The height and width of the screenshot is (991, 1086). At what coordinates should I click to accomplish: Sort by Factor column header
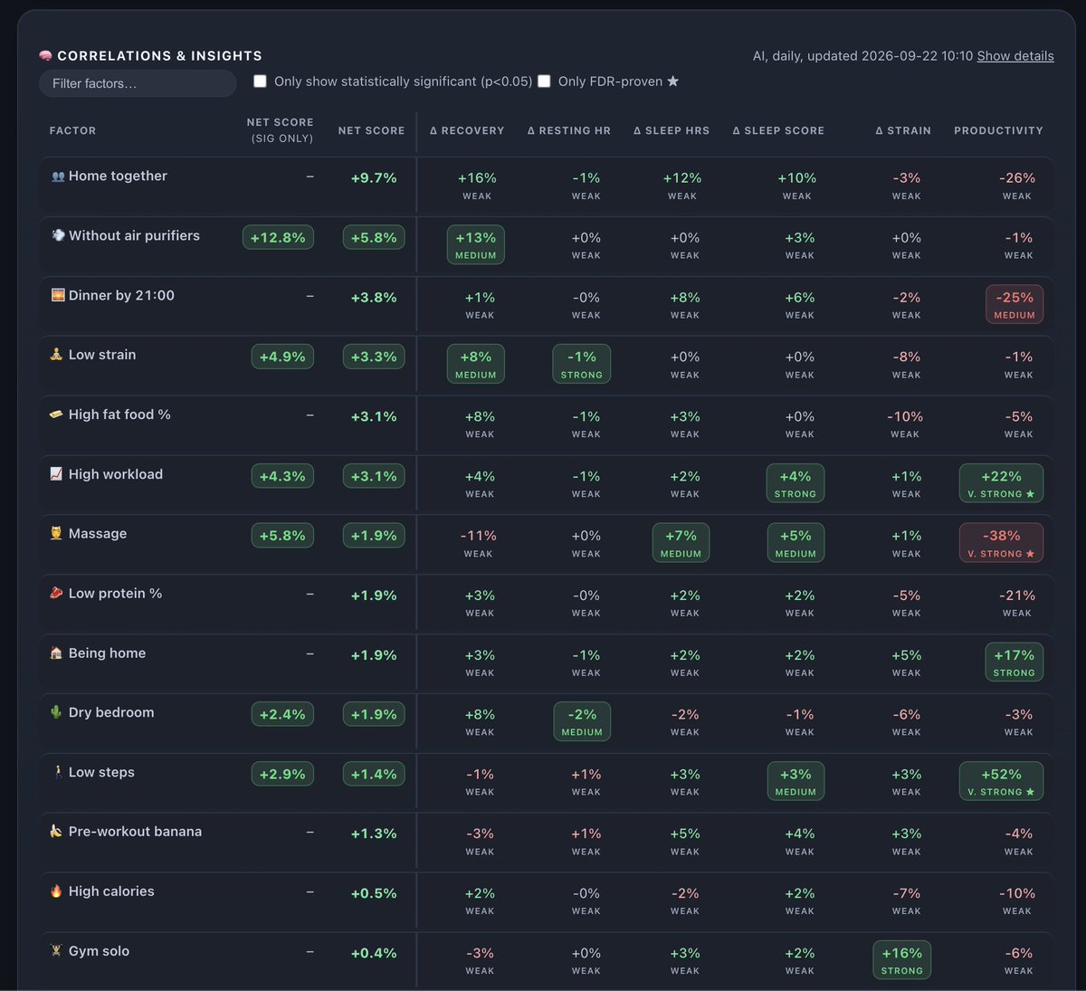(72, 130)
